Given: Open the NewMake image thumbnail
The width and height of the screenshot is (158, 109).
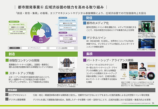Looking at the screenshot, I should pyautogui.click(x=67, y=63).
